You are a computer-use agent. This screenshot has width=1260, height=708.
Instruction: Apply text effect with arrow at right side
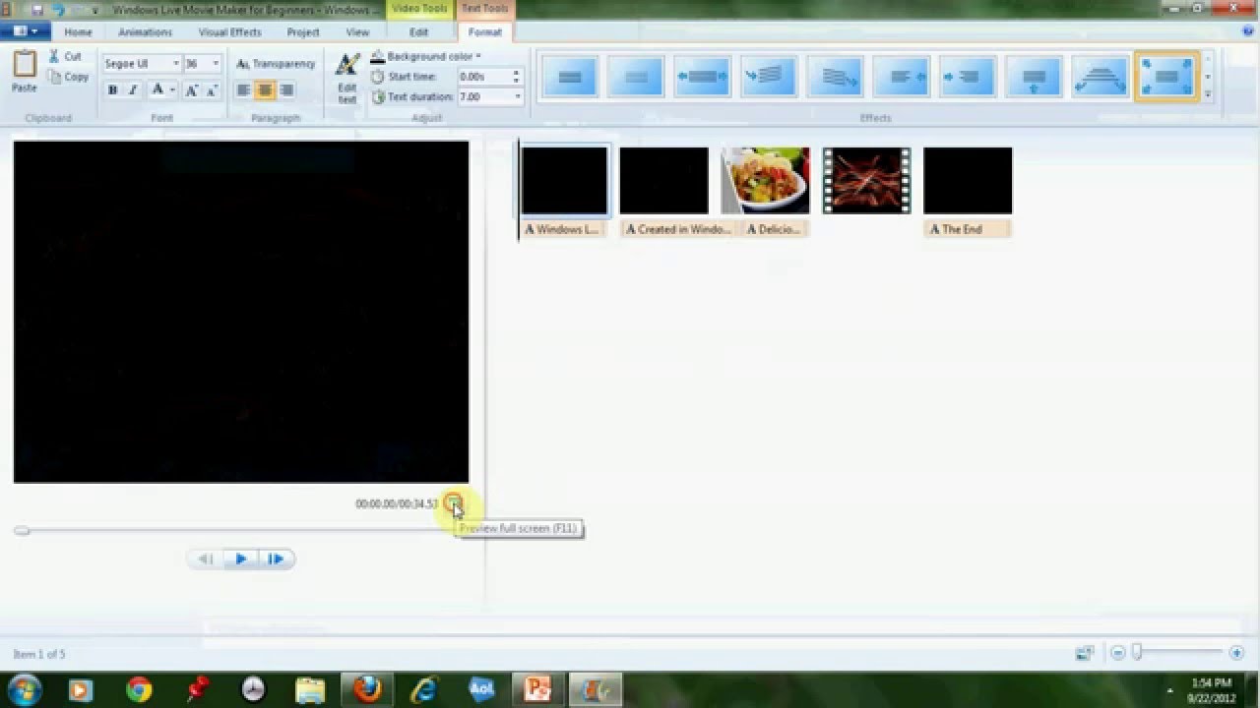901,77
